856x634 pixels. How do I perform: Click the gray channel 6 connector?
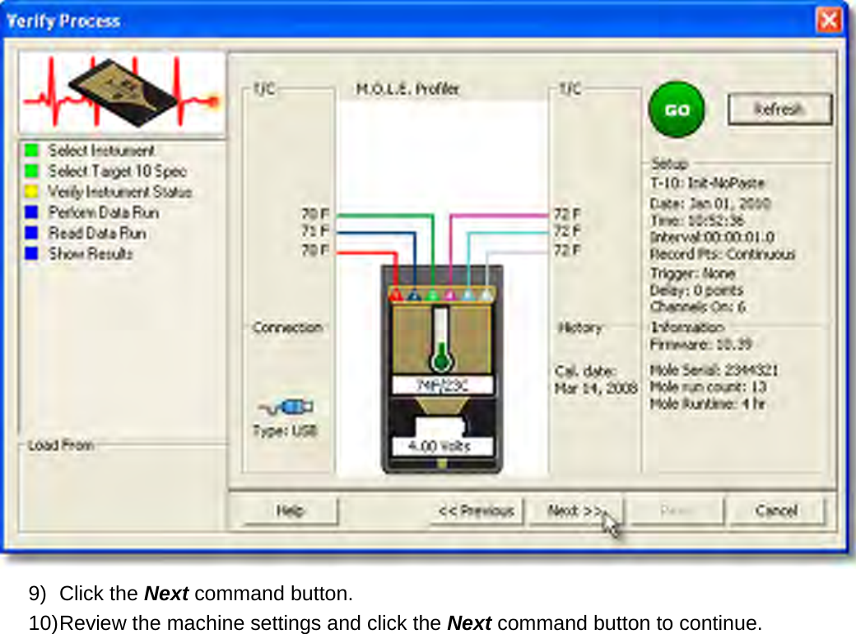pos(486,296)
